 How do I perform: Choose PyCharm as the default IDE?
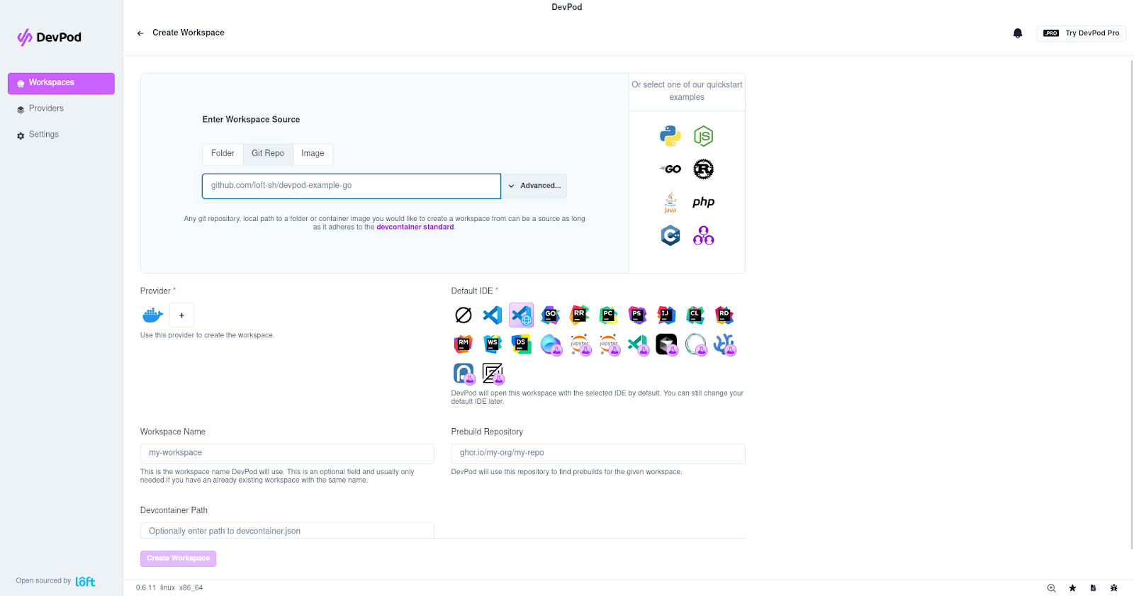[x=608, y=315]
